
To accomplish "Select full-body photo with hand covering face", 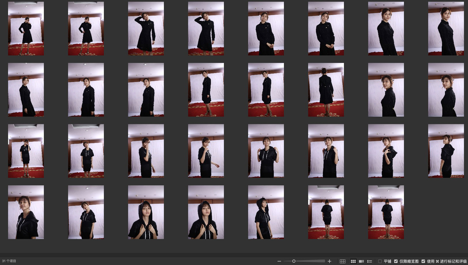I will (26, 151).
